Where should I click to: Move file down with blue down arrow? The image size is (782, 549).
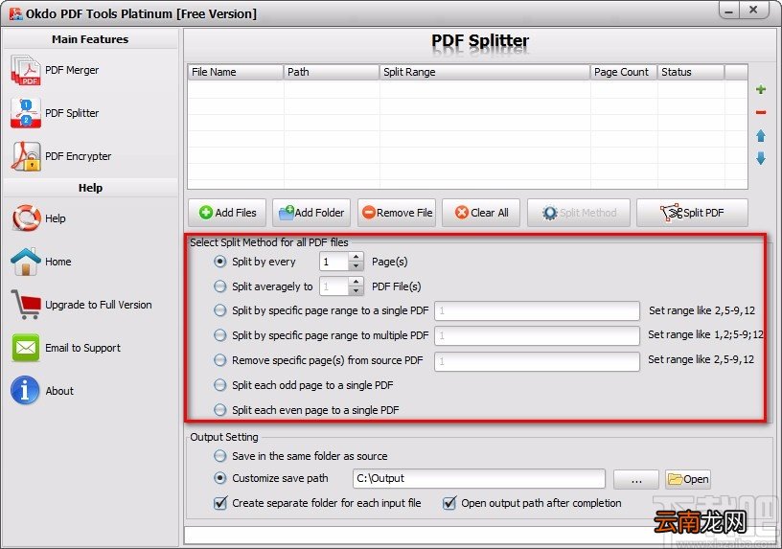point(761,158)
